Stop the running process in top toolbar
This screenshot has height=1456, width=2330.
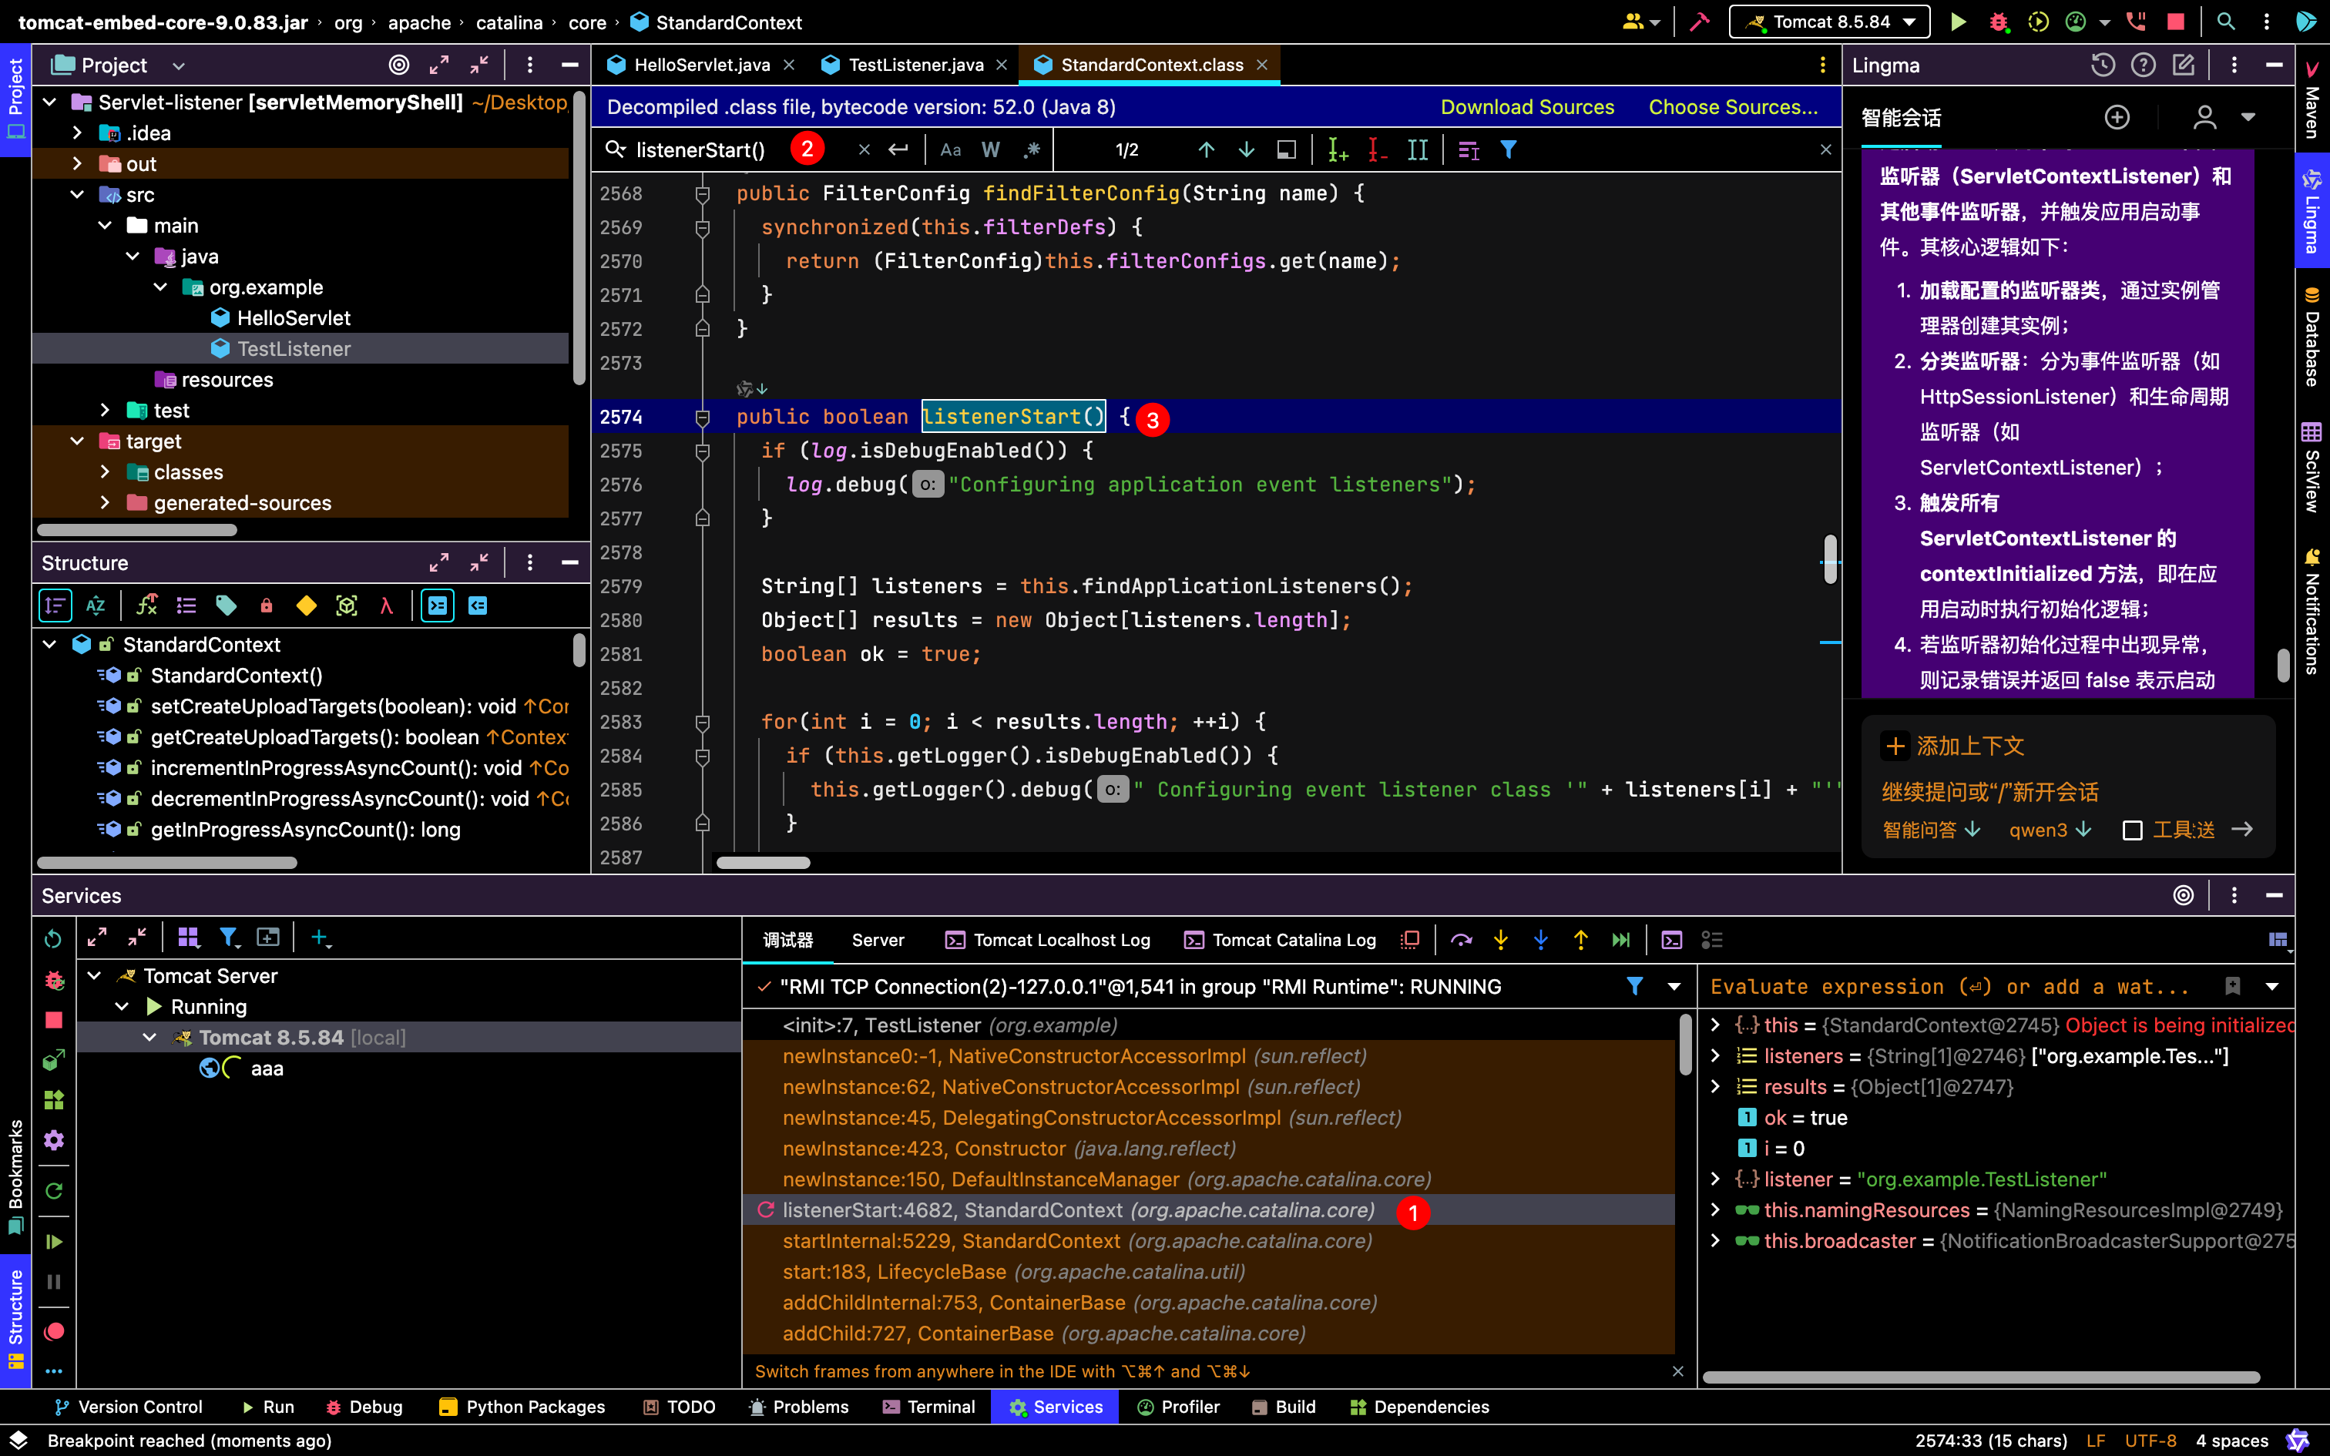click(2175, 22)
